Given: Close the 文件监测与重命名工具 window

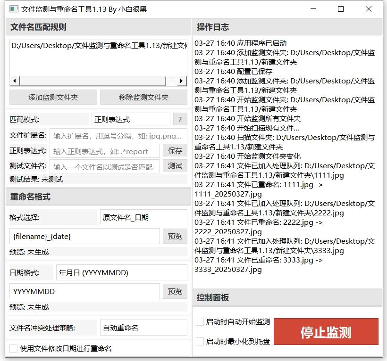Looking at the screenshot, I should (x=369, y=9).
